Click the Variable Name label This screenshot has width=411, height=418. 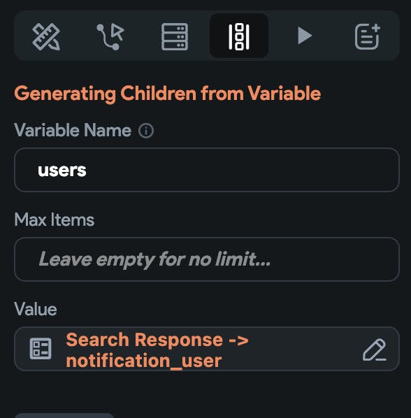73,130
